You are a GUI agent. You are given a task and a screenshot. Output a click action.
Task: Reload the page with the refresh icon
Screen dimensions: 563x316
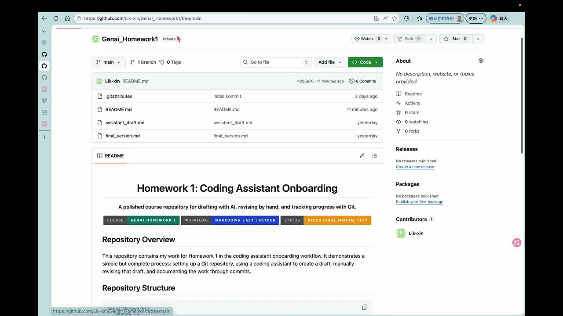point(56,18)
